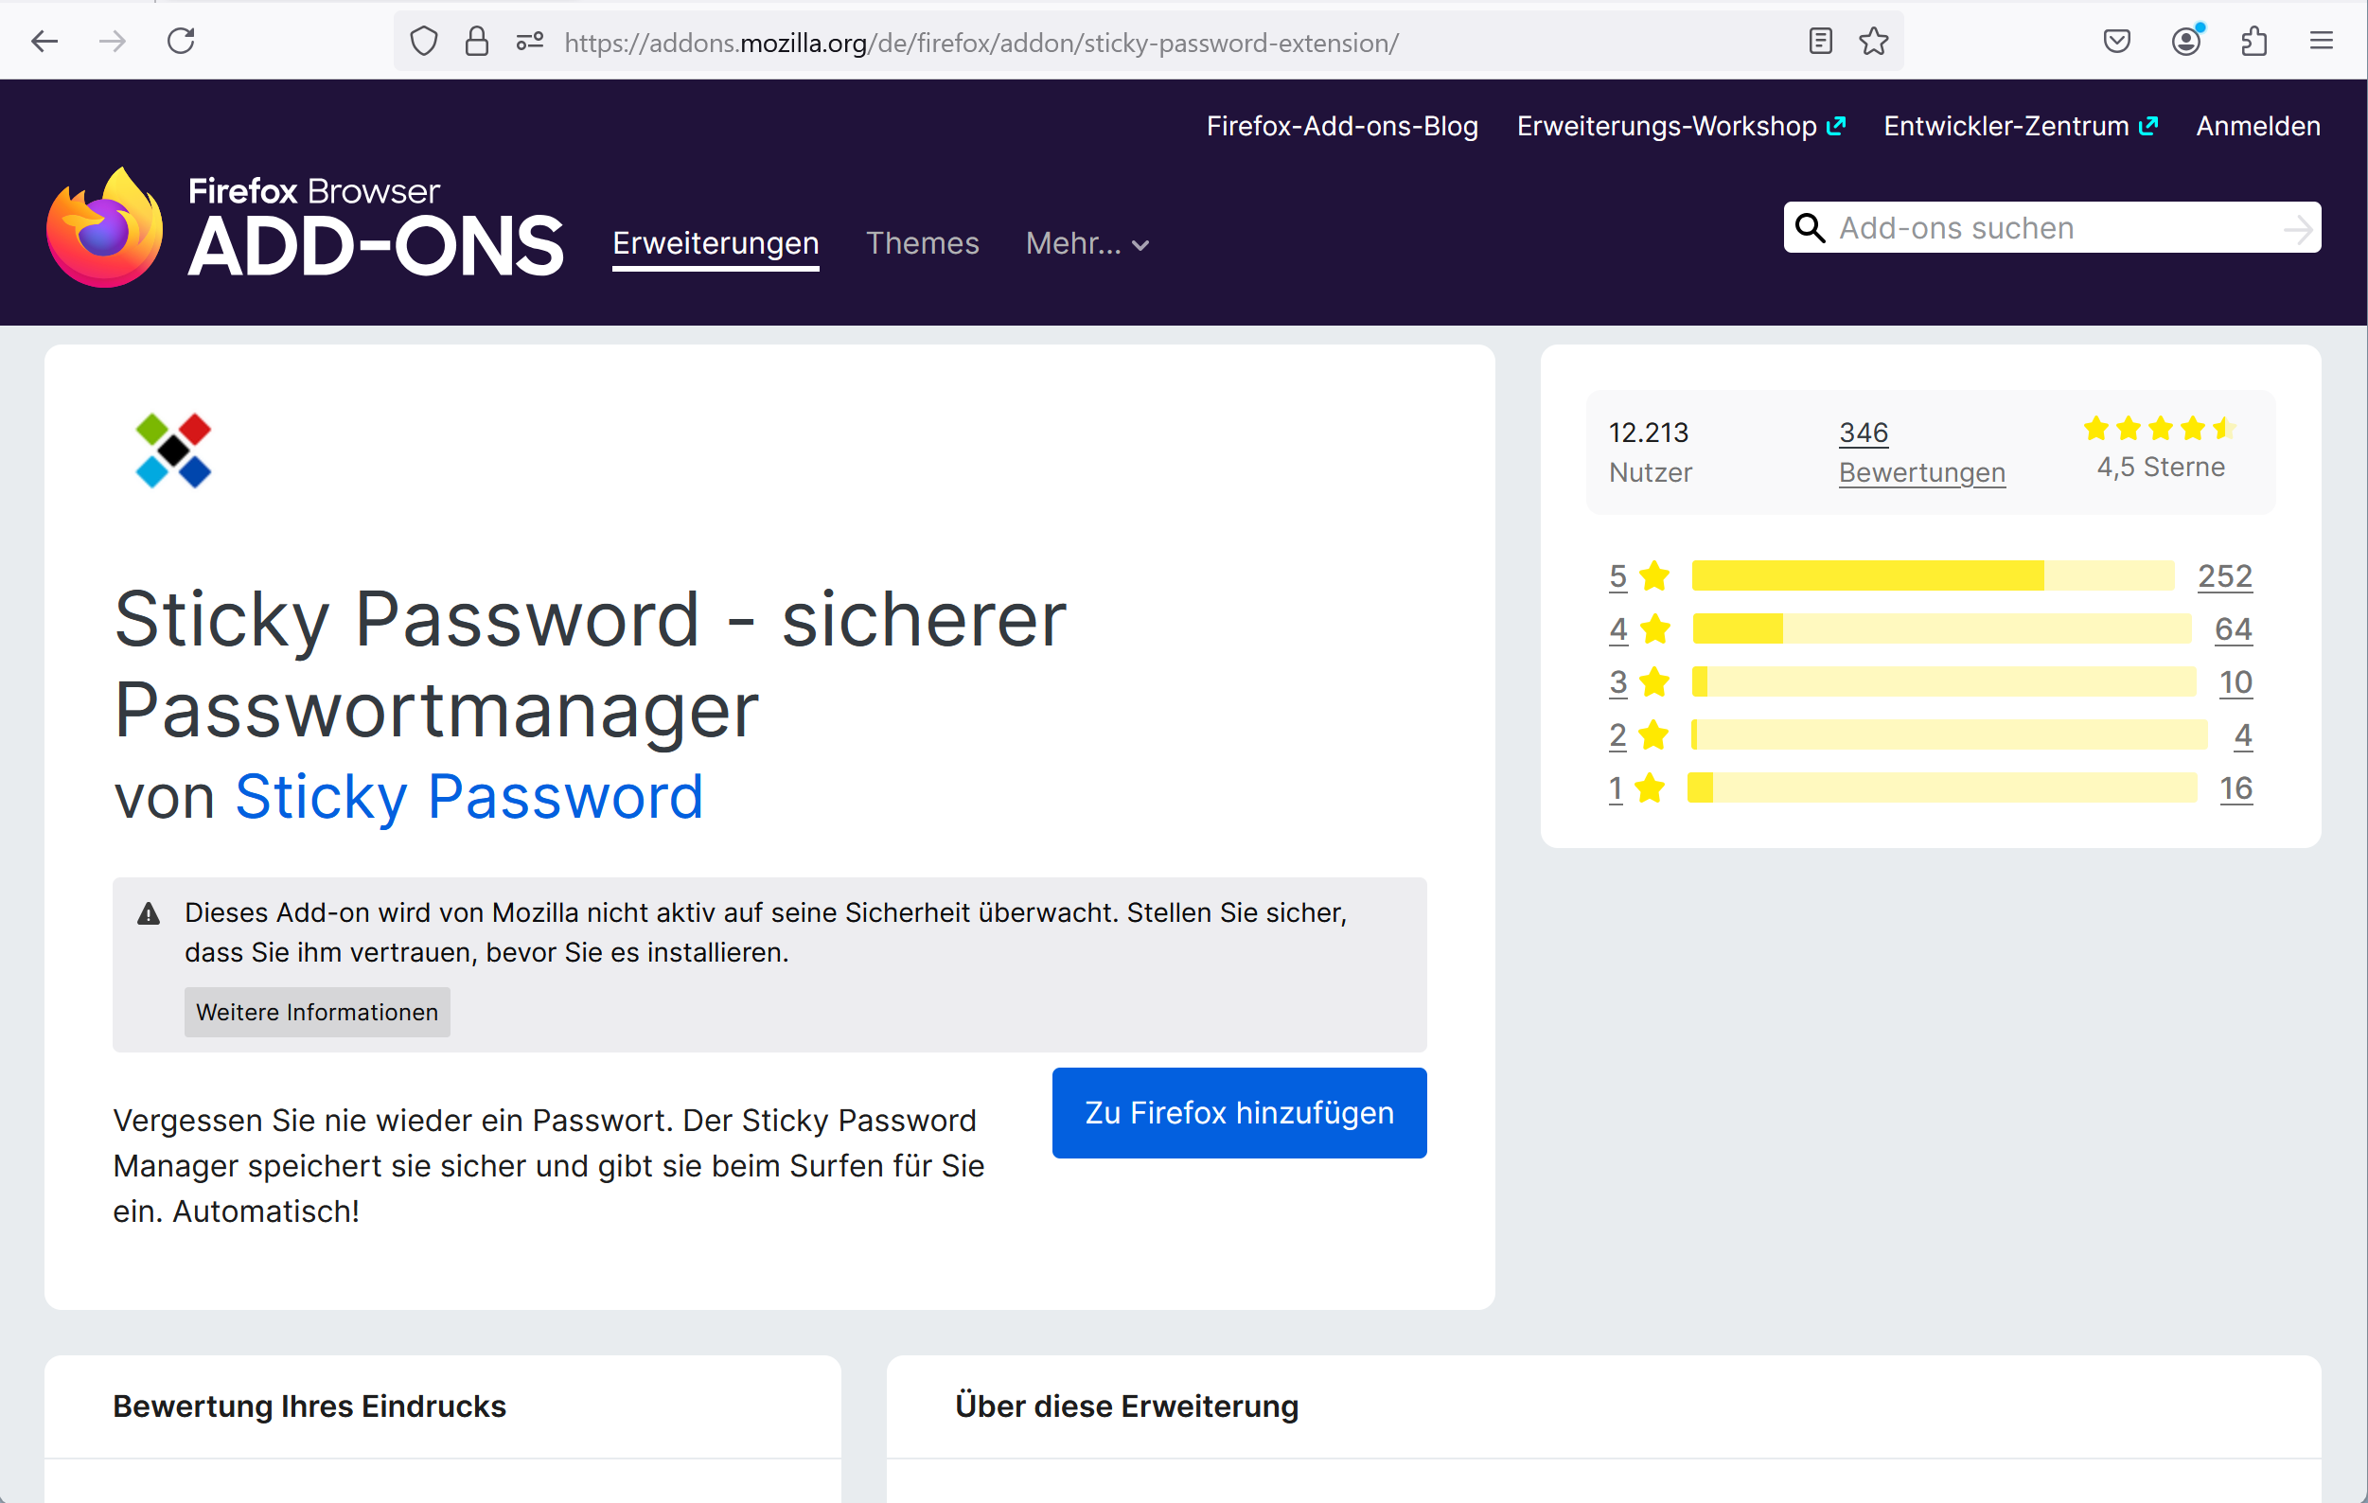The image size is (2368, 1503).
Task: Reload the current page
Action: pyautogui.click(x=181, y=42)
